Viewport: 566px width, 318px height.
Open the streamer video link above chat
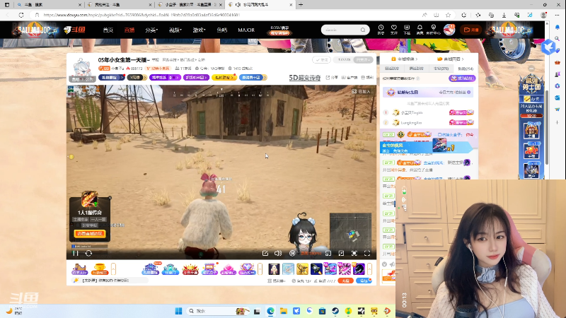click(450, 59)
